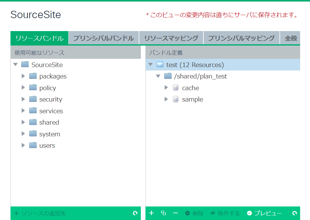
Task: Refresh the available resources list
Action: [135, 213]
